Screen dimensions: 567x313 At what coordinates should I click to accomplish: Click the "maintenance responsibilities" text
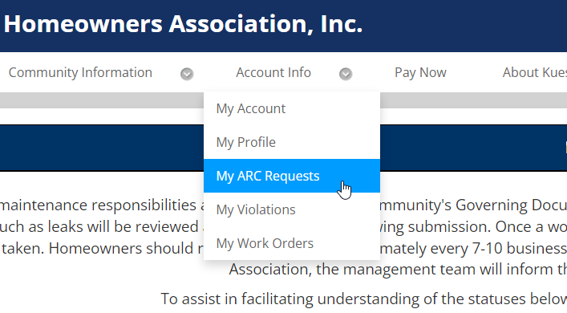pyautogui.click(x=99, y=205)
